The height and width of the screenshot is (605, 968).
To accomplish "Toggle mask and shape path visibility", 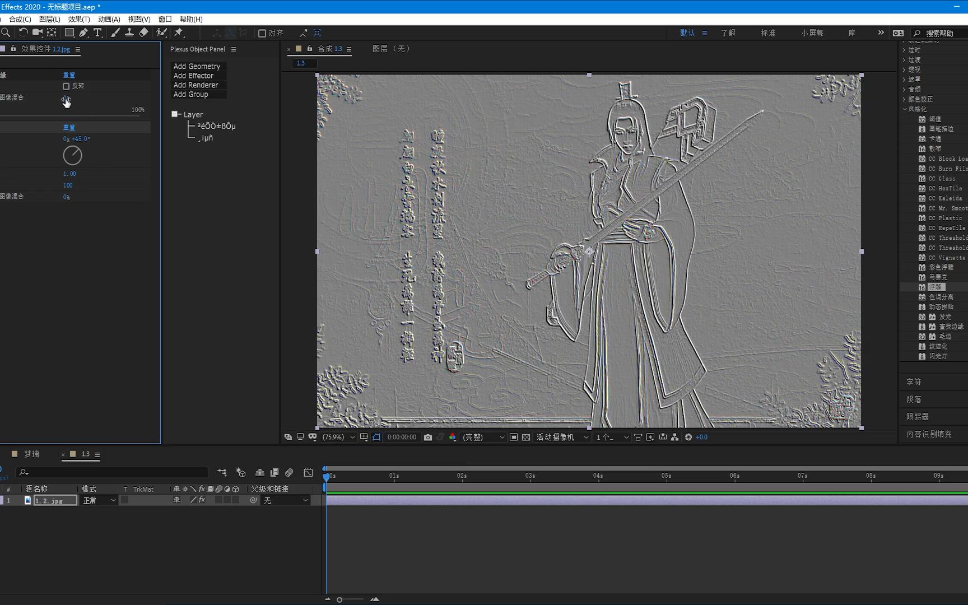I will point(376,437).
